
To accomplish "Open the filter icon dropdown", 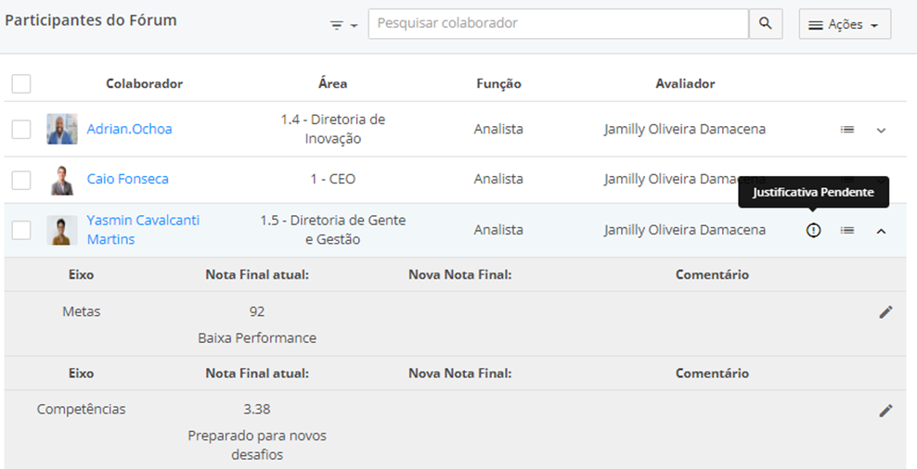I will 343,25.
